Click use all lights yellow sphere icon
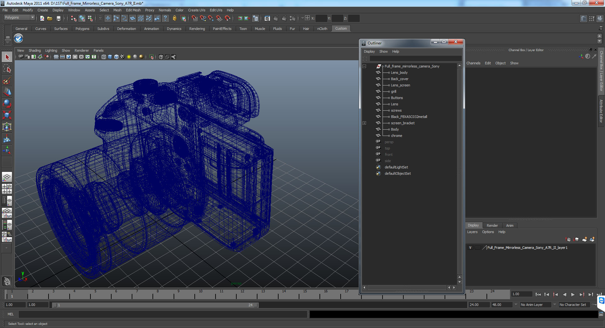 click(x=129, y=57)
